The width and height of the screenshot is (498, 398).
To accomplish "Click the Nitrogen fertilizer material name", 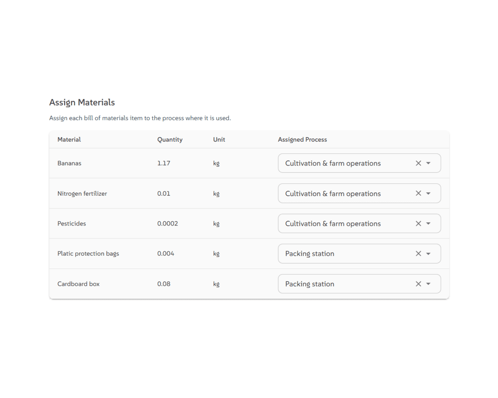I will click(x=82, y=194).
